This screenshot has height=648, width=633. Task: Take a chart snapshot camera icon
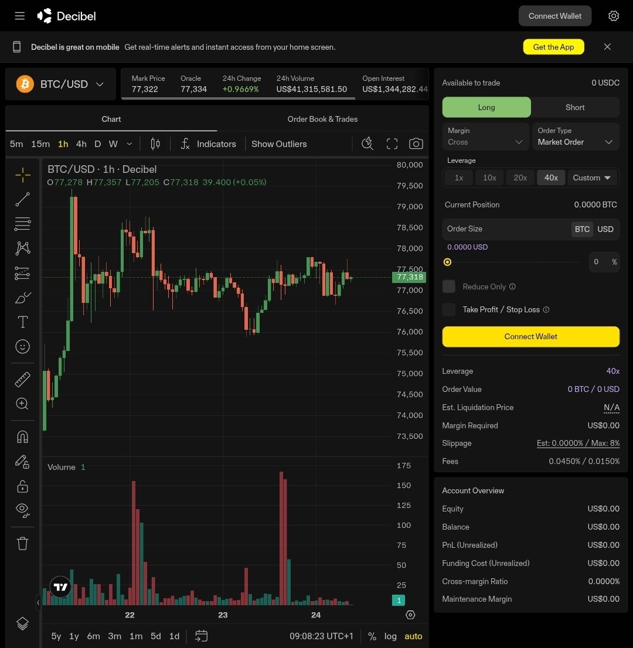[x=416, y=144]
